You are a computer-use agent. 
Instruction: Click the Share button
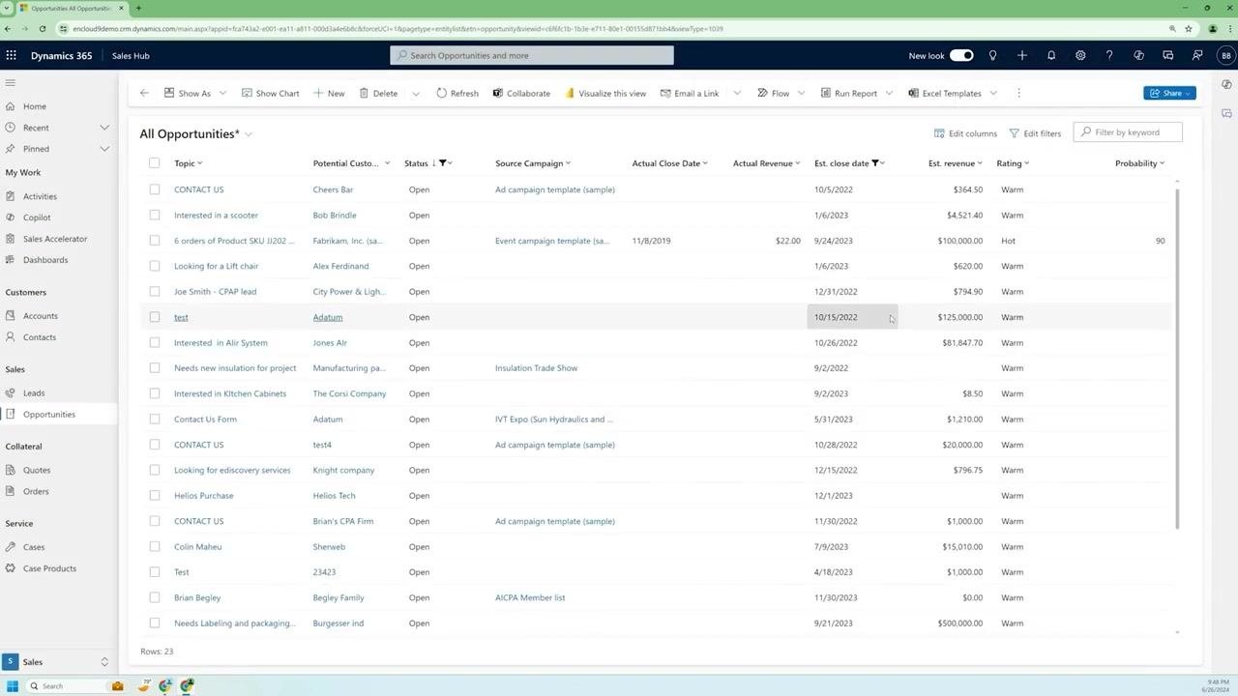coord(1169,93)
